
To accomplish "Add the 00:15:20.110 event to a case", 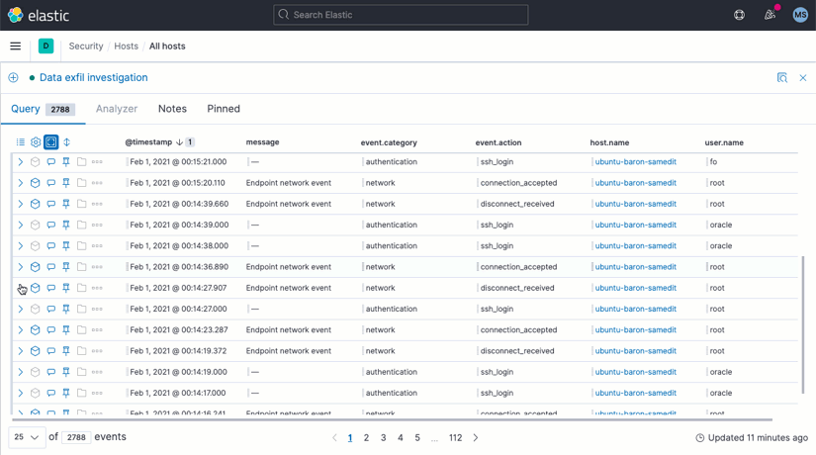I will 82,183.
